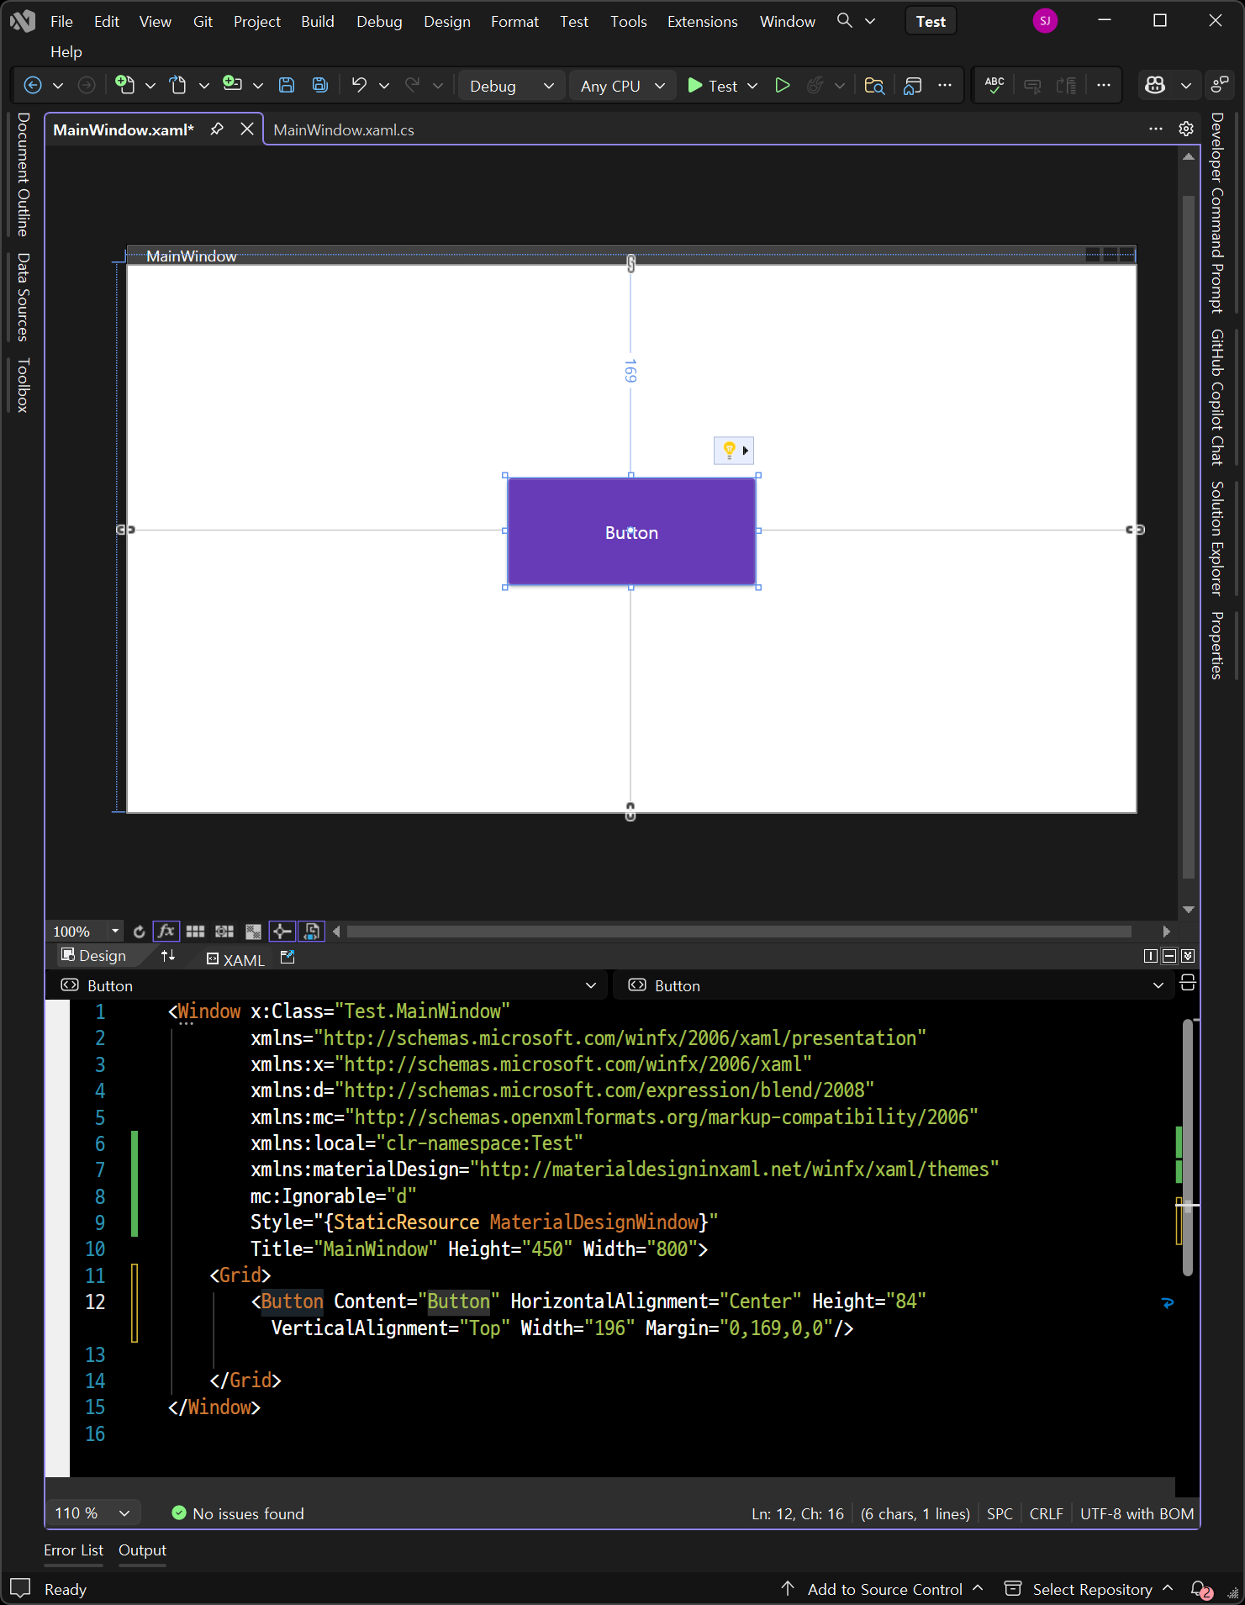
Task: Save the current file with Save icon
Action: 287,85
